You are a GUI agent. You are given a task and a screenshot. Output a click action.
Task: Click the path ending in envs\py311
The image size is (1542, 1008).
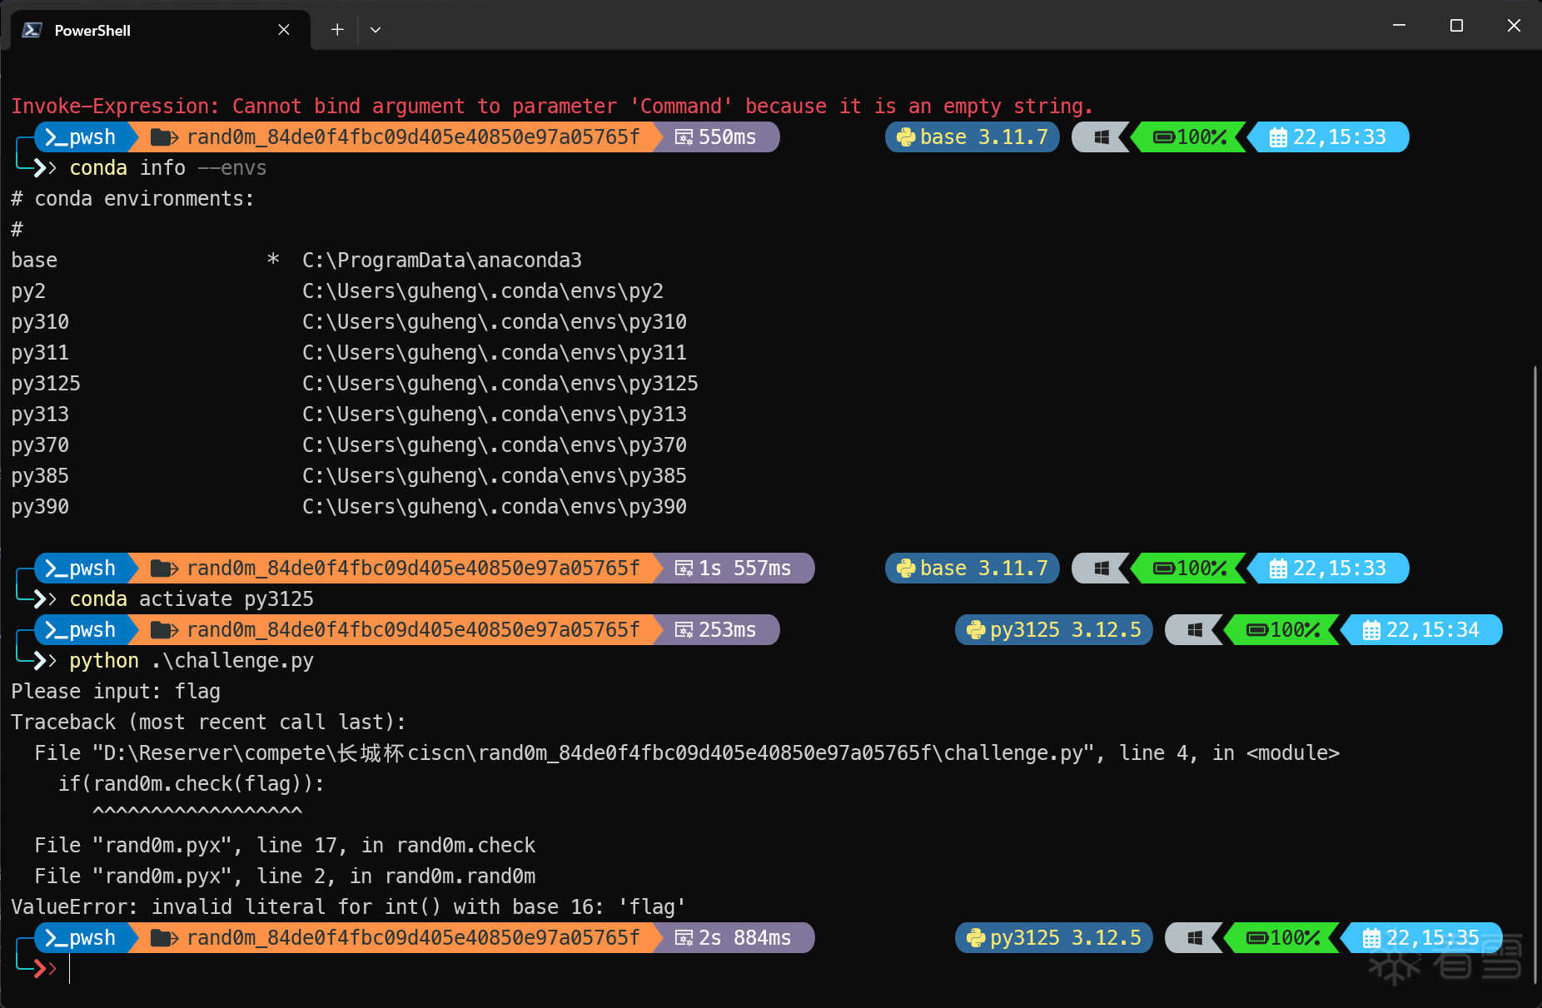495,353
